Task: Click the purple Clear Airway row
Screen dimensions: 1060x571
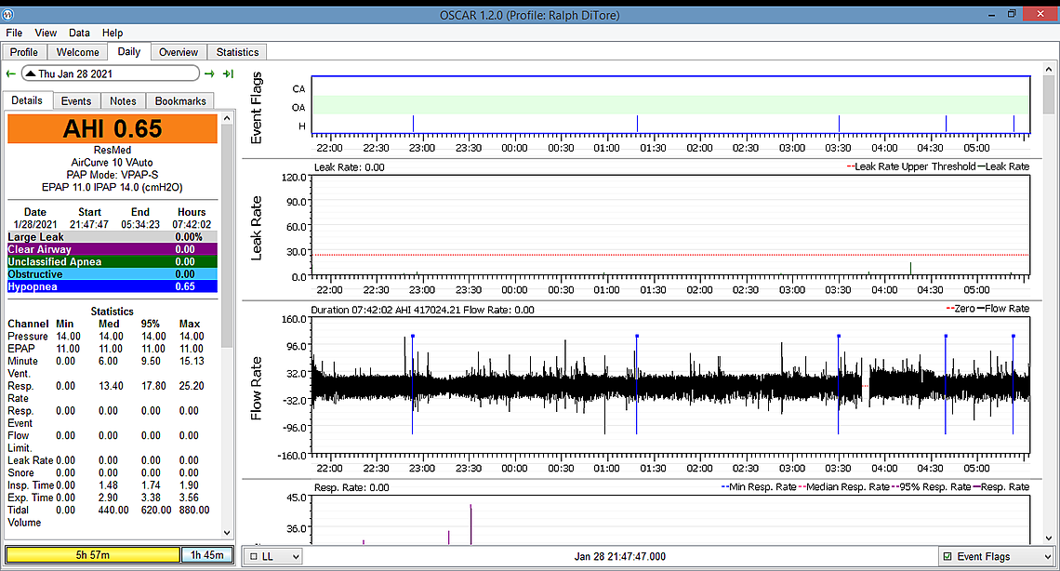Action: (x=113, y=249)
